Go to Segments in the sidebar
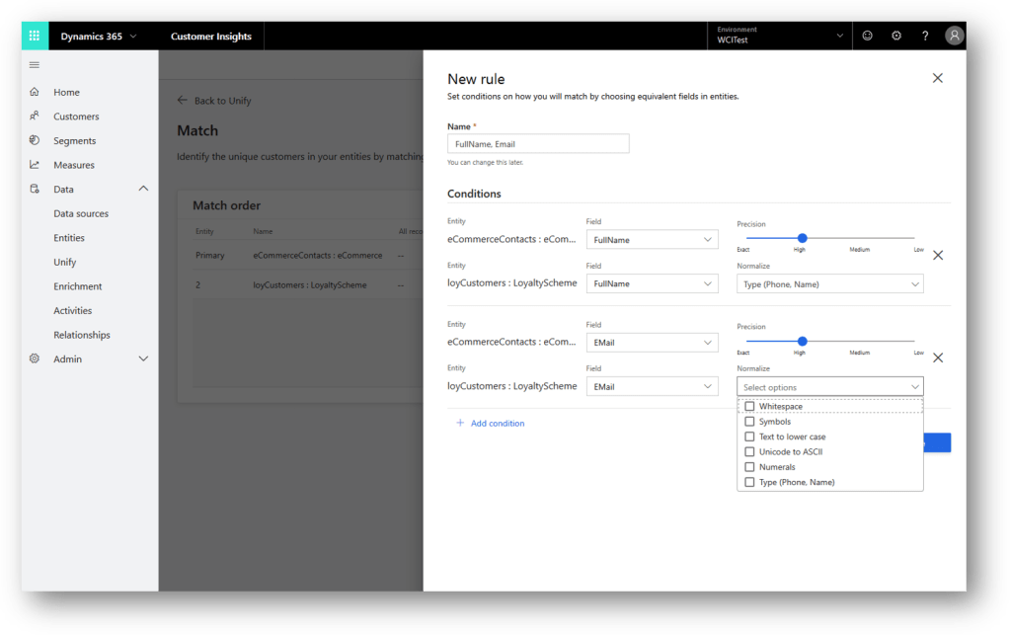1010x635 pixels. point(74,141)
